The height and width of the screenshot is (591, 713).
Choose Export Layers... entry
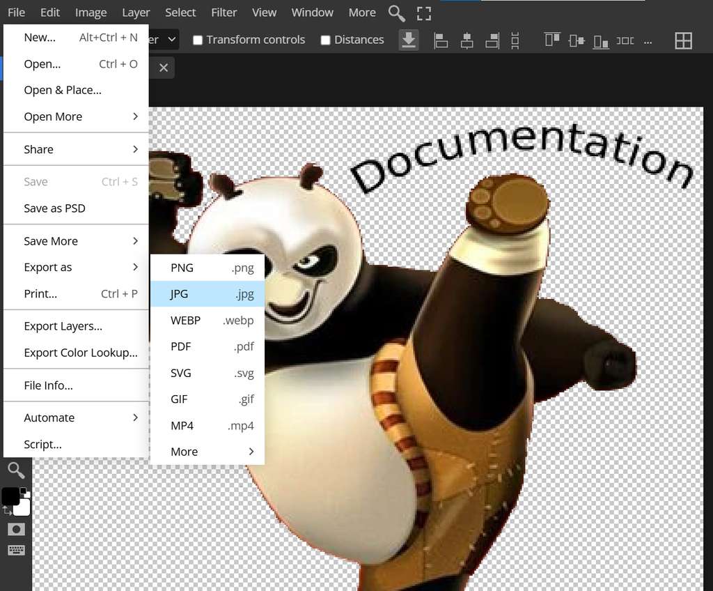point(76,326)
